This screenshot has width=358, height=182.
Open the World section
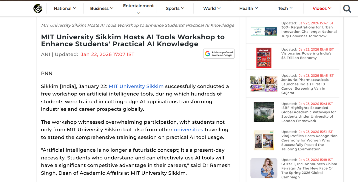[209, 8]
